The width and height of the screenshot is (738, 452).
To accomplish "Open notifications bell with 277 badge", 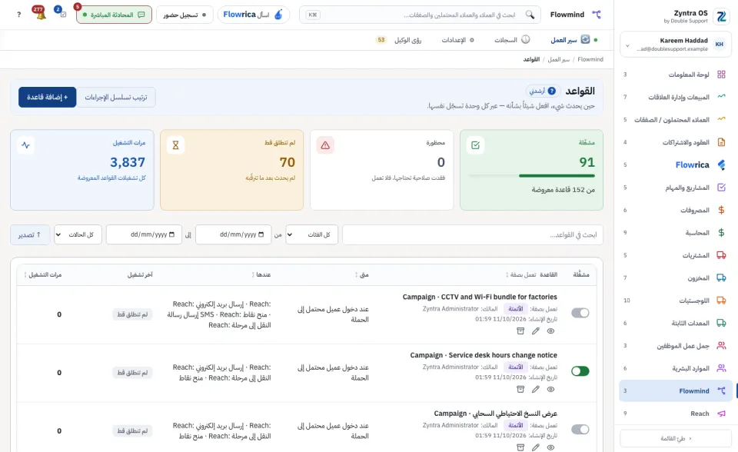I will click(41, 14).
